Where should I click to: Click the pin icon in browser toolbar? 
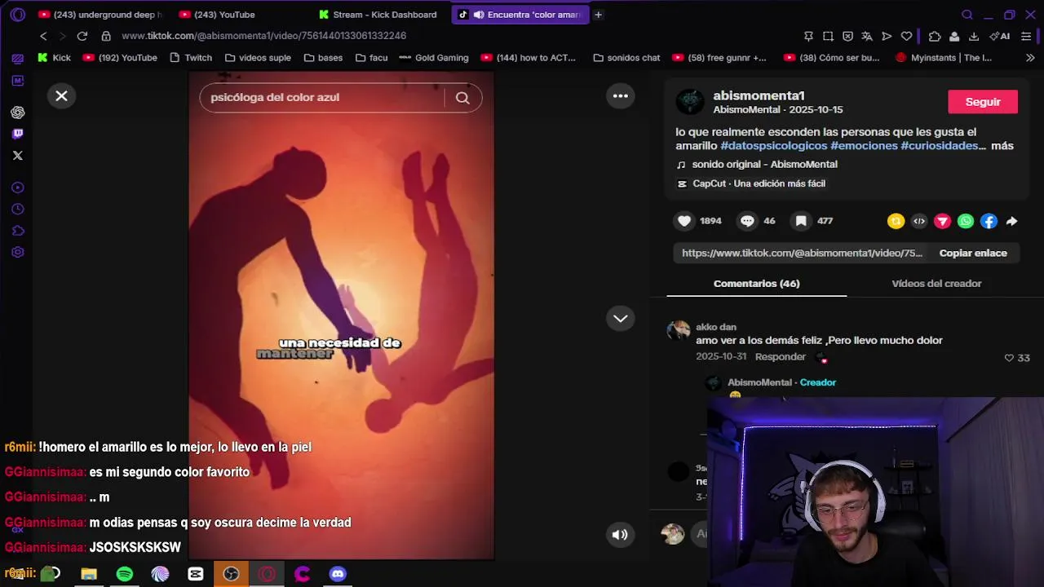(x=808, y=36)
